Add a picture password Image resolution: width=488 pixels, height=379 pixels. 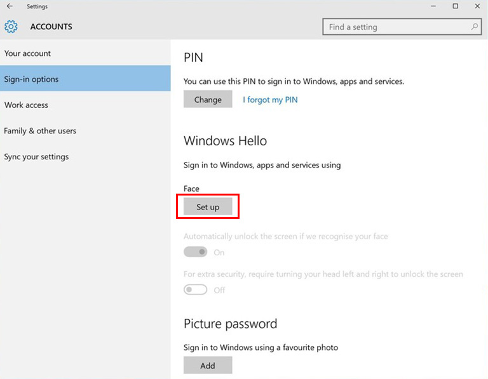tap(208, 365)
